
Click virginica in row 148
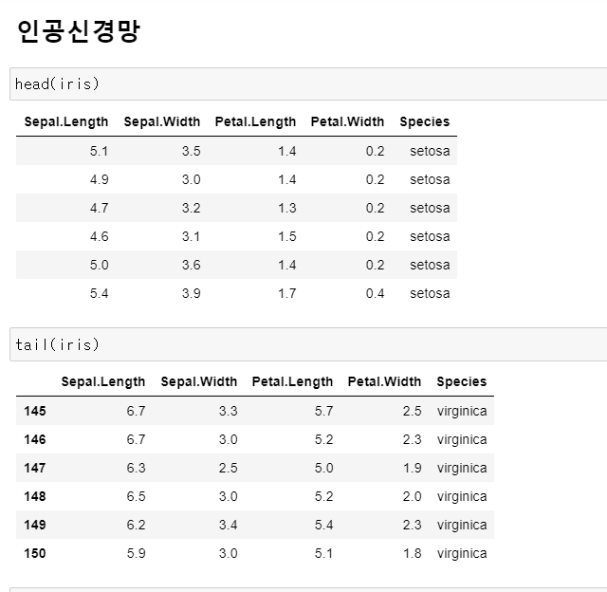(x=462, y=496)
